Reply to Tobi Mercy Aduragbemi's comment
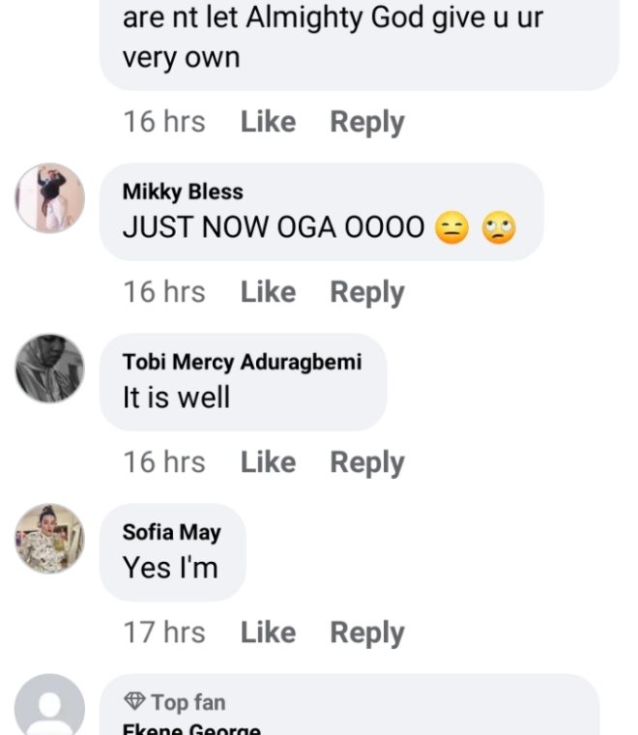The width and height of the screenshot is (638, 735). tap(366, 462)
